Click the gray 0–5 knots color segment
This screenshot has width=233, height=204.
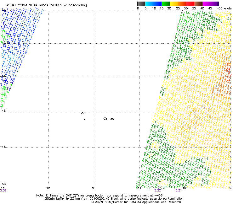pyautogui.click(x=141, y=4)
